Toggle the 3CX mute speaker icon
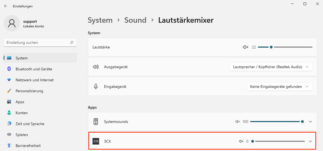The image size is (323, 151). [241, 141]
